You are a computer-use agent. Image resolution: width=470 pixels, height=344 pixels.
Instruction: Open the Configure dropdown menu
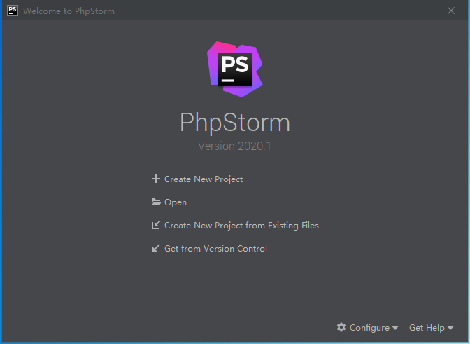tap(373, 328)
